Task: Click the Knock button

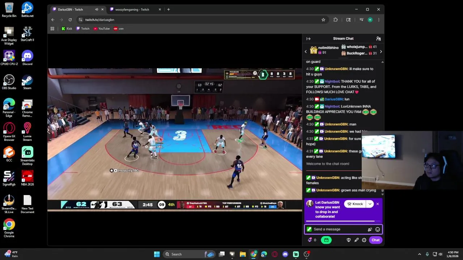Action: click(355, 204)
